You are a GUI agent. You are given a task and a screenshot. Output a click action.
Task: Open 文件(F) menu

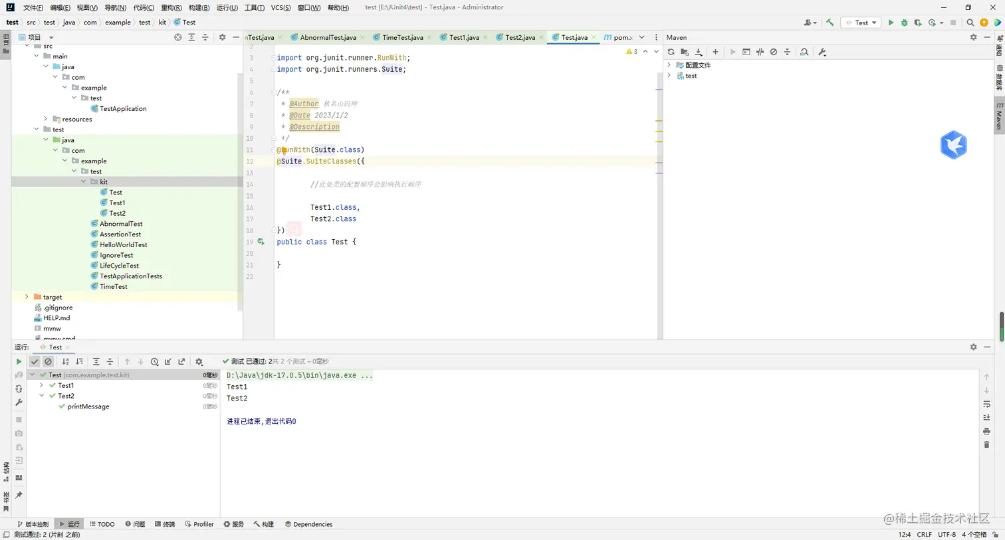(x=33, y=7)
